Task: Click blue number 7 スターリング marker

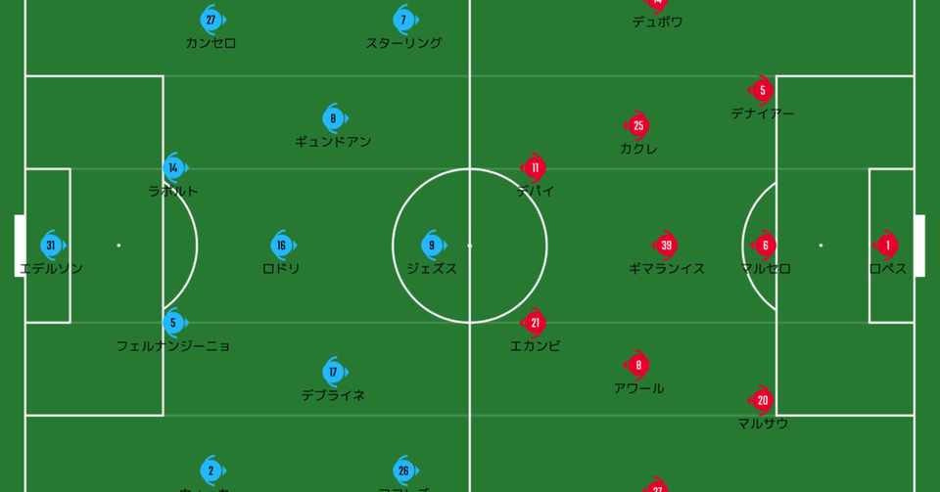Action: (x=404, y=20)
